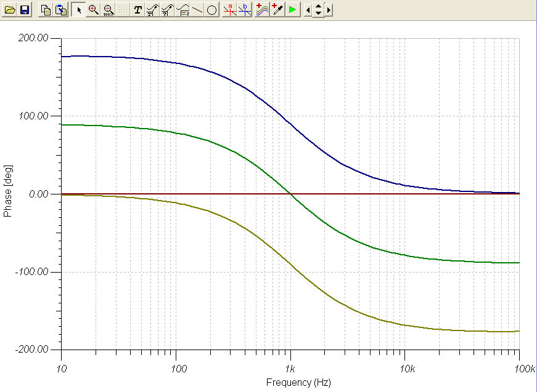This screenshot has height=392, width=537.
Task: Click the curve question-mark label tool
Action: coord(167,10)
